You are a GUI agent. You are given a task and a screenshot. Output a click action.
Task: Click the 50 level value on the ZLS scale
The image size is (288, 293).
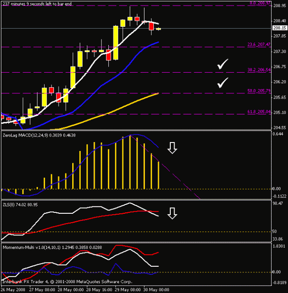coord(274,232)
